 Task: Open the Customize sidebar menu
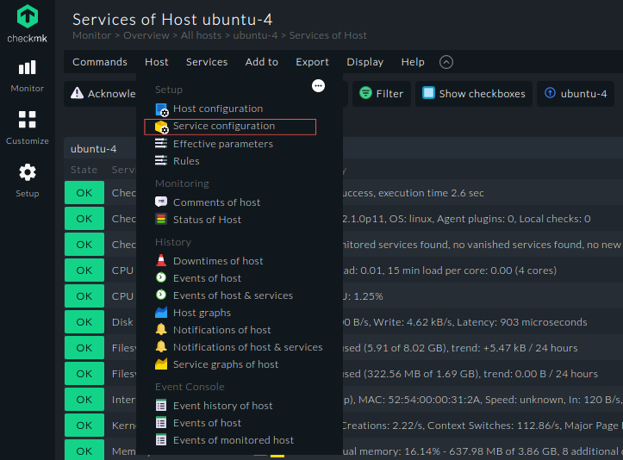point(28,127)
